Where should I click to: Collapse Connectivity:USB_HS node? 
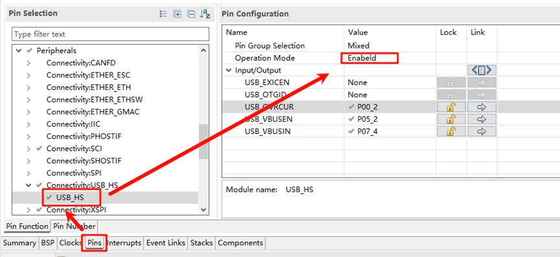click(x=28, y=185)
